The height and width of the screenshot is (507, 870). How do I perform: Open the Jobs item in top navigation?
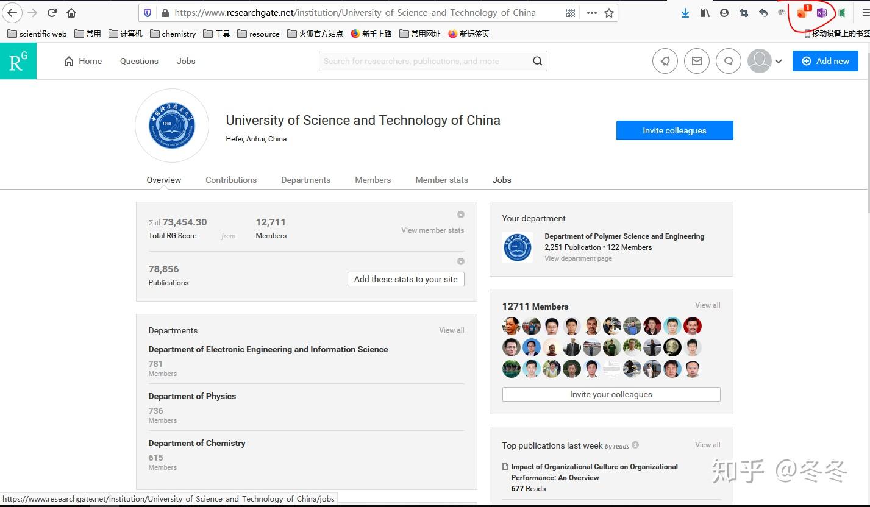[186, 61]
